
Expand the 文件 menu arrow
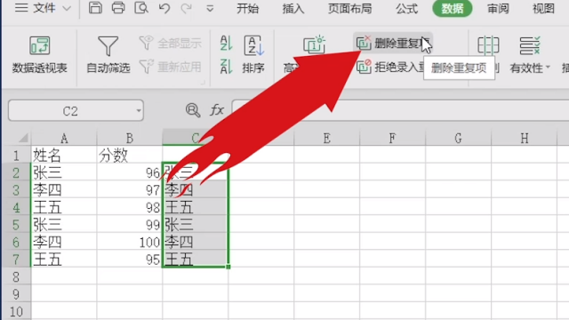67,8
